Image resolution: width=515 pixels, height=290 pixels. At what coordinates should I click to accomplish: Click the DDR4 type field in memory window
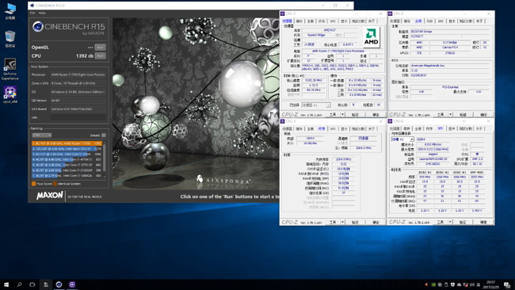(311, 139)
